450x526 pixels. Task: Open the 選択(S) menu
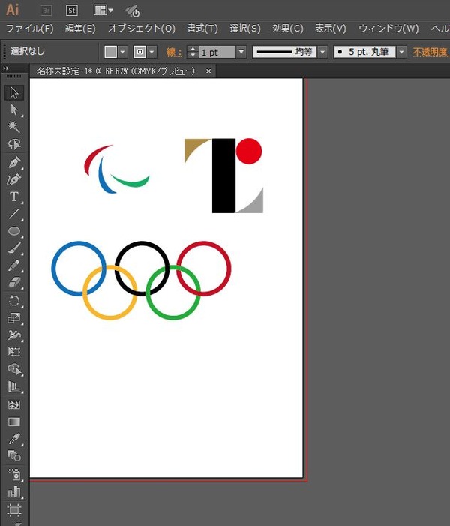[245, 29]
